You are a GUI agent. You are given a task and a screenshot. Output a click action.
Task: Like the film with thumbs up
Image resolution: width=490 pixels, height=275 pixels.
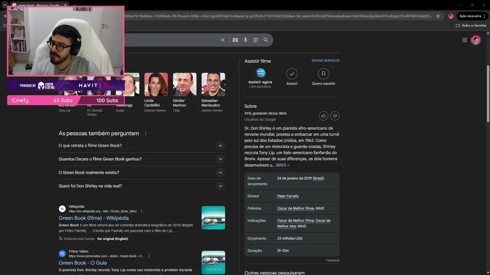point(323,116)
